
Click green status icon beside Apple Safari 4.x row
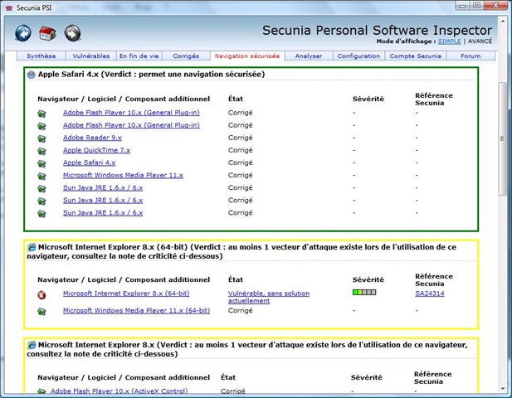(x=41, y=163)
